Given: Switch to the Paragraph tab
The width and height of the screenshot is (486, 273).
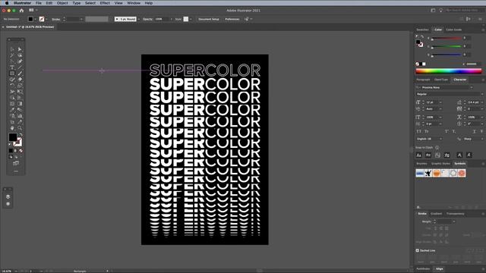Looking at the screenshot, I should (x=423, y=80).
